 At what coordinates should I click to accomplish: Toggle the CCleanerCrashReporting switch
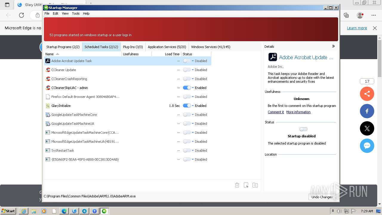pos(187,79)
